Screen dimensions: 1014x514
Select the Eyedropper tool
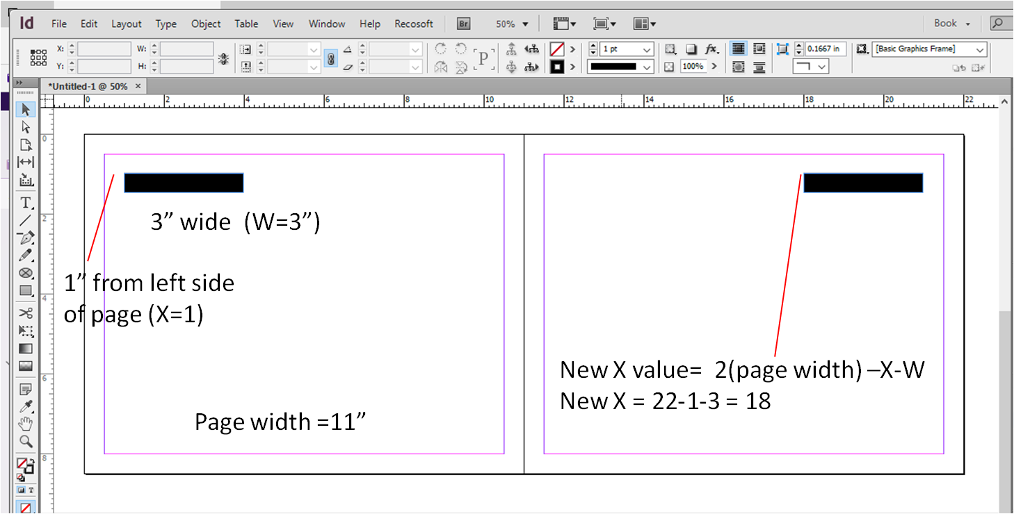coord(26,406)
